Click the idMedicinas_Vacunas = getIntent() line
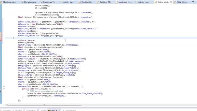 (57, 22)
